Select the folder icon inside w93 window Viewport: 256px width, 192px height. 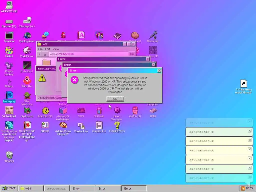tap(46, 62)
